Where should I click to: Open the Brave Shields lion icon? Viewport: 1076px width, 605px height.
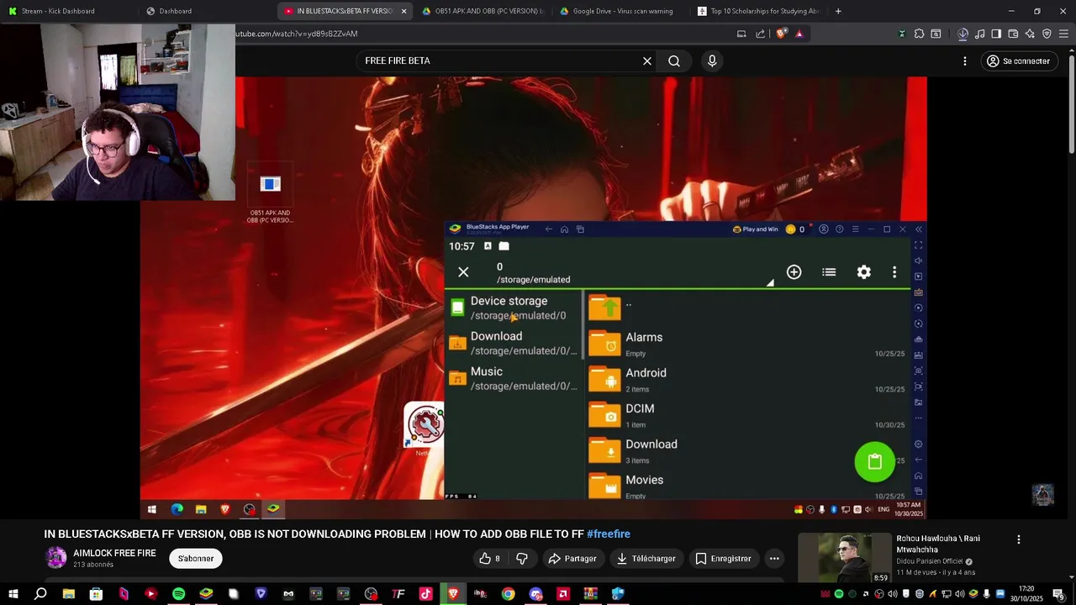pos(782,34)
